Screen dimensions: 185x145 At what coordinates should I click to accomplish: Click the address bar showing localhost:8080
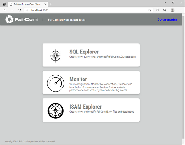(86, 10)
